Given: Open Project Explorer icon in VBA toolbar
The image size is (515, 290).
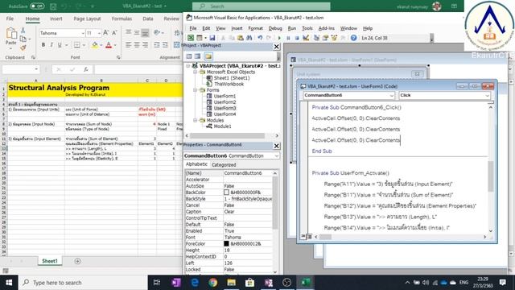Looking at the screenshot, I should (x=316, y=38).
